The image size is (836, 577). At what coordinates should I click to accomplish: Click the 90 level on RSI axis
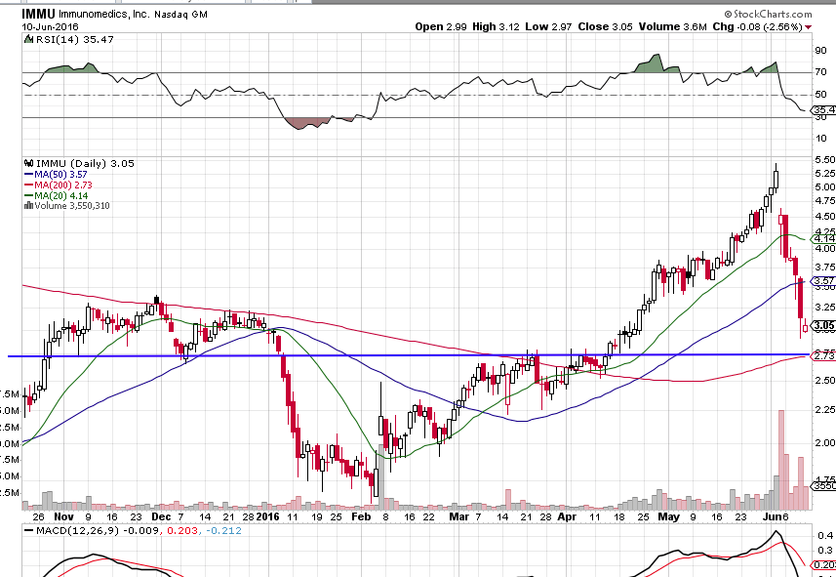pyautogui.click(x=820, y=50)
